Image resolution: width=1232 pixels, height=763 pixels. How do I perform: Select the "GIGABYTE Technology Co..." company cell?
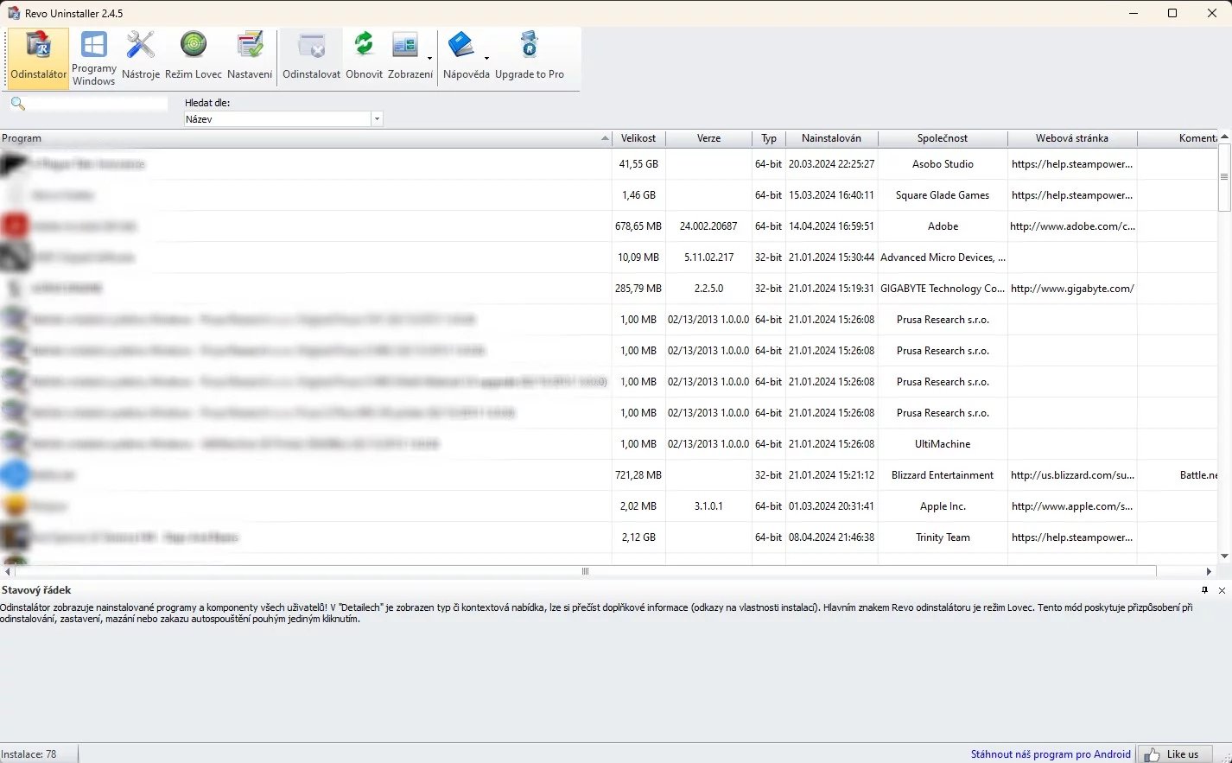[x=943, y=289]
